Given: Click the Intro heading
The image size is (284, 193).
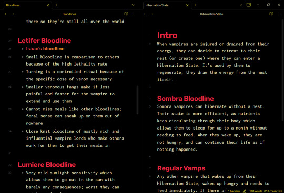Looking at the screenshot, I should pyautogui.click(x=167, y=35).
